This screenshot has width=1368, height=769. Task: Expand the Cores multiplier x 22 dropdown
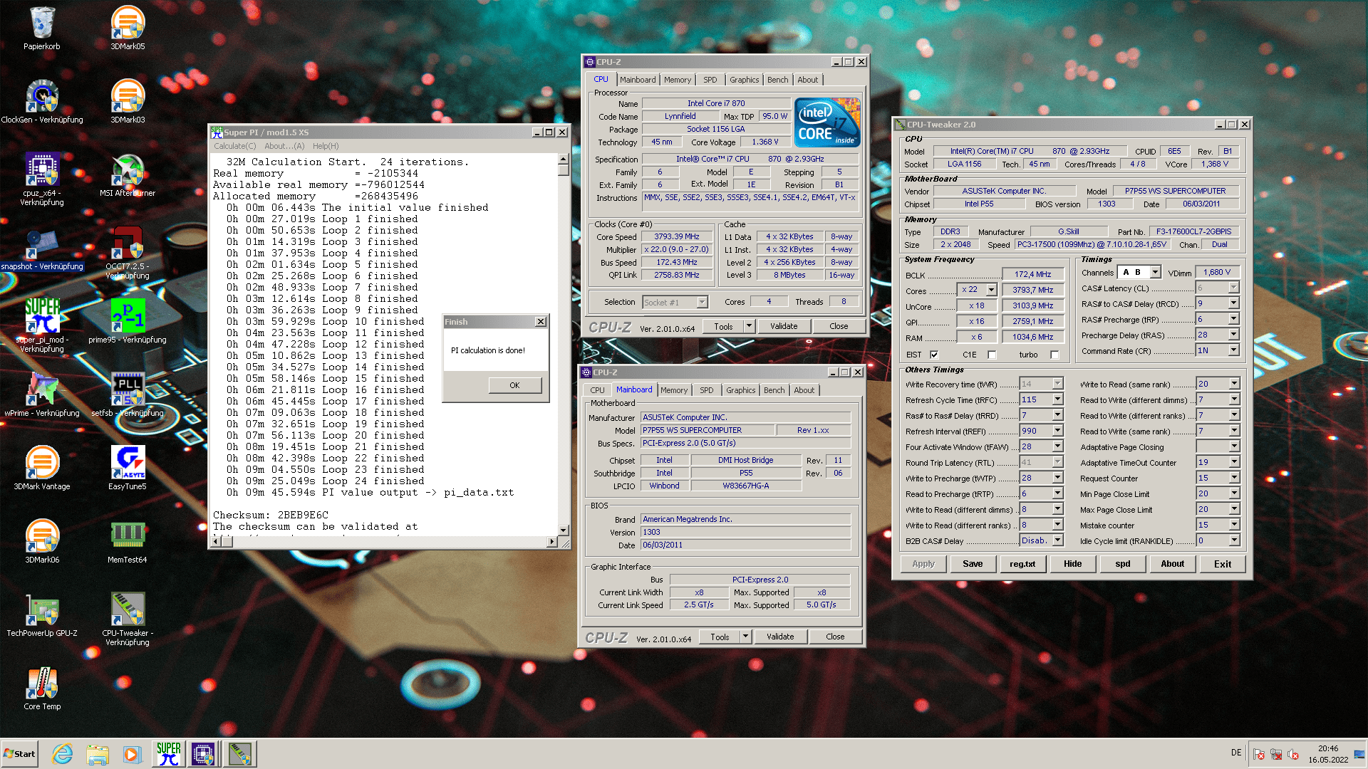click(991, 290)
